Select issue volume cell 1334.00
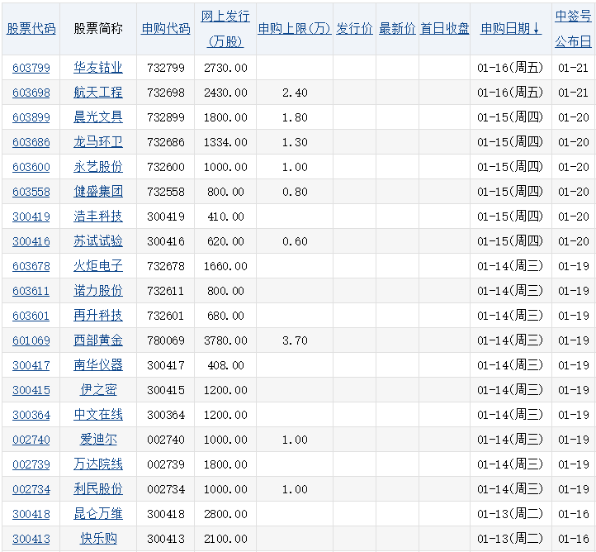Screen dimensions: 596x552 point(225,142)
